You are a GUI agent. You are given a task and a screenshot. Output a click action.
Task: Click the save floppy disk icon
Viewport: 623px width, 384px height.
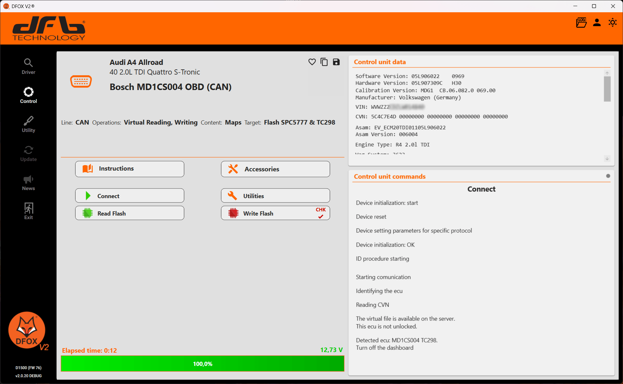(336, 62)
